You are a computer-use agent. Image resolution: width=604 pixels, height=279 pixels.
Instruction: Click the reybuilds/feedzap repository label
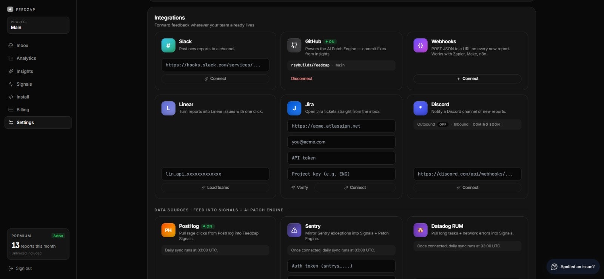pyautogui.click(x=310, y=65)
